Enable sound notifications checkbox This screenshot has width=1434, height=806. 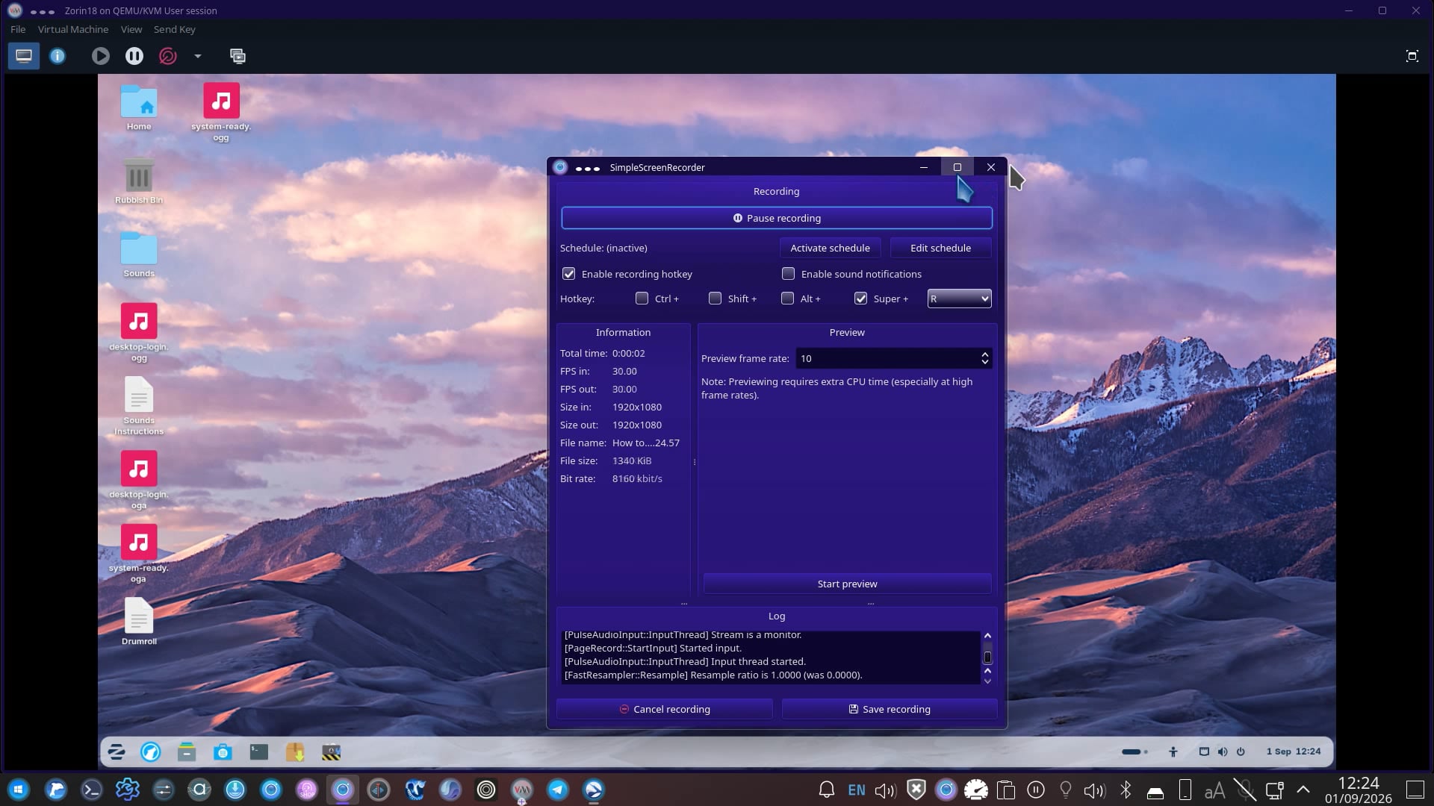click(788, 274)
